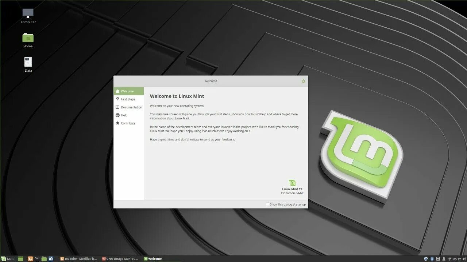
Task: Switch to YouTube - Mozilla Firefox window
Action: pyautogui.click(x=79, y=259)
